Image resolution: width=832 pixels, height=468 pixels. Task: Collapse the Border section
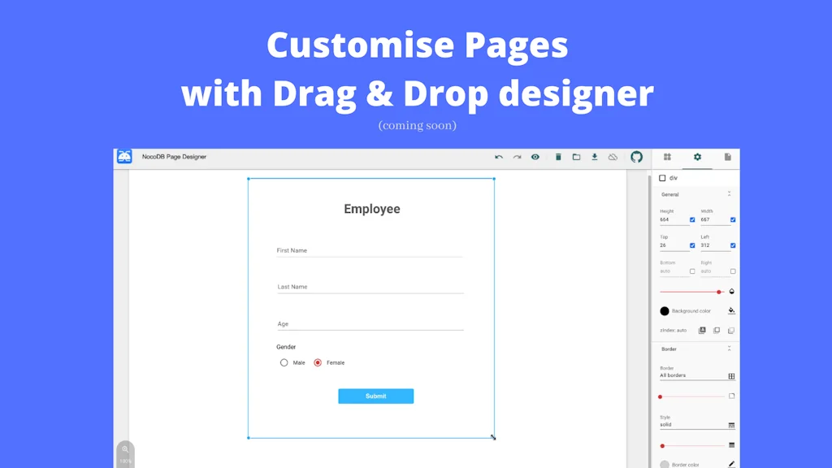click(x=729, y=349)
